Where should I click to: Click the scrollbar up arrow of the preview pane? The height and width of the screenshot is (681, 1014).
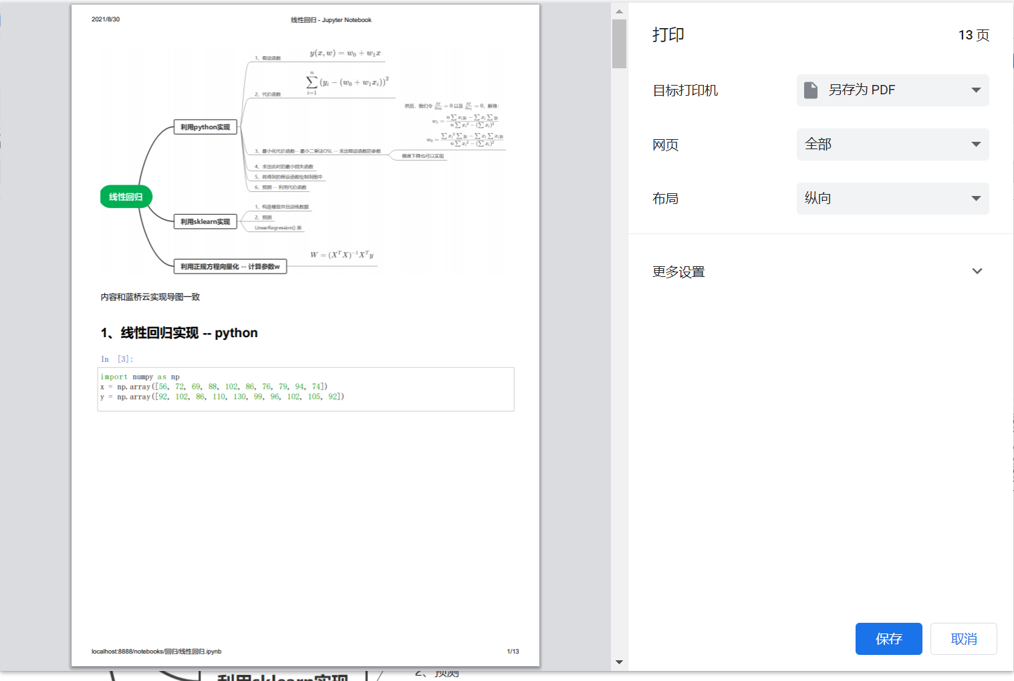[x=619, y=11]
